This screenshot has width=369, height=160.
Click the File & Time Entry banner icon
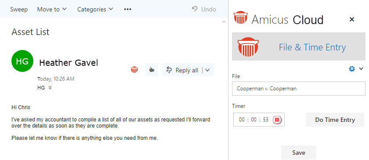tap(248, 47)
